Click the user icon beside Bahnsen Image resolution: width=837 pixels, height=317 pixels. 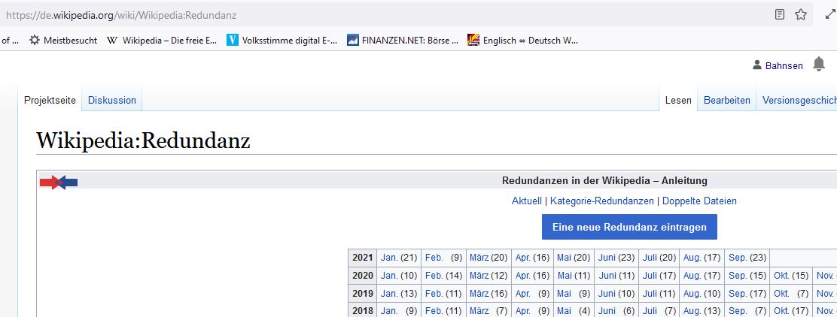(x=757, y=65)
